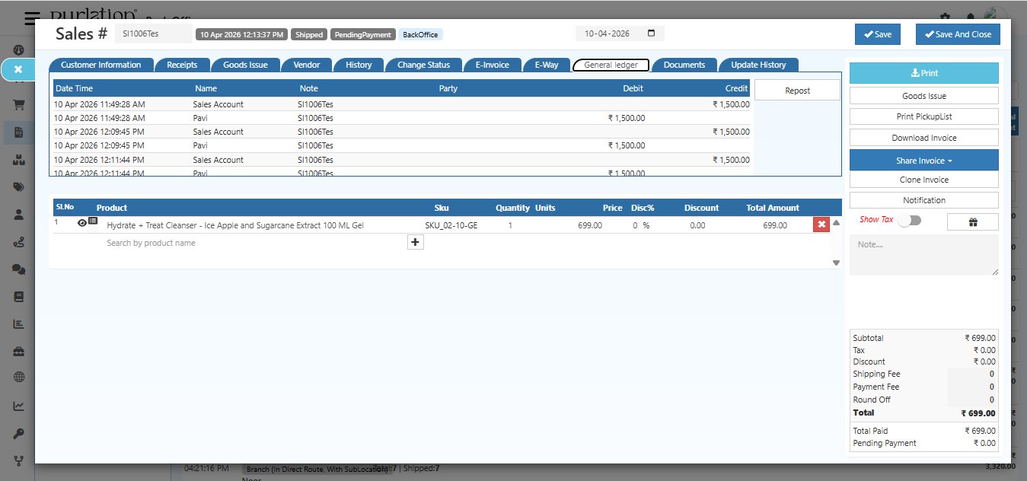1027x481 pixels.
Task: Open the Documents tab
Action: [x=684, y=65]
